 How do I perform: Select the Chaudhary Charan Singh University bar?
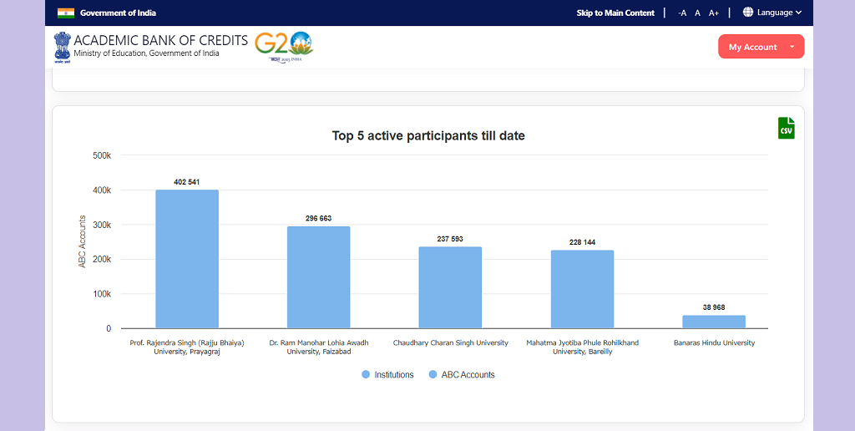pyautogui.click(x=450, y=287)
